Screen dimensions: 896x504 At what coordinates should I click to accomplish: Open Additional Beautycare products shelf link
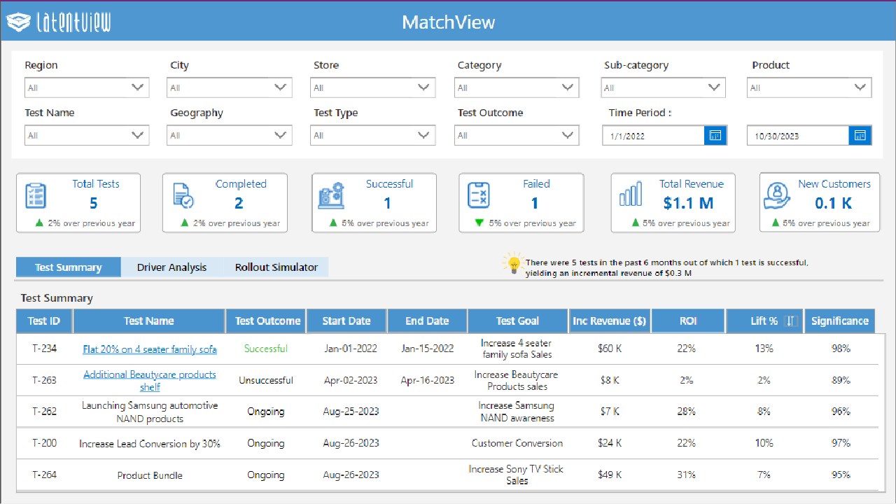(150, 381)
